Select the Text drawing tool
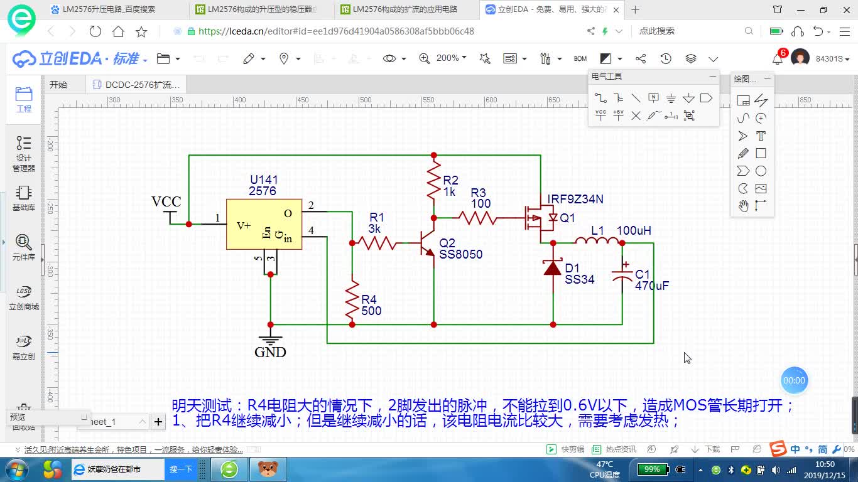Image resolution: width=858 pixels, height=482 pixels. [x=761, y=136]
